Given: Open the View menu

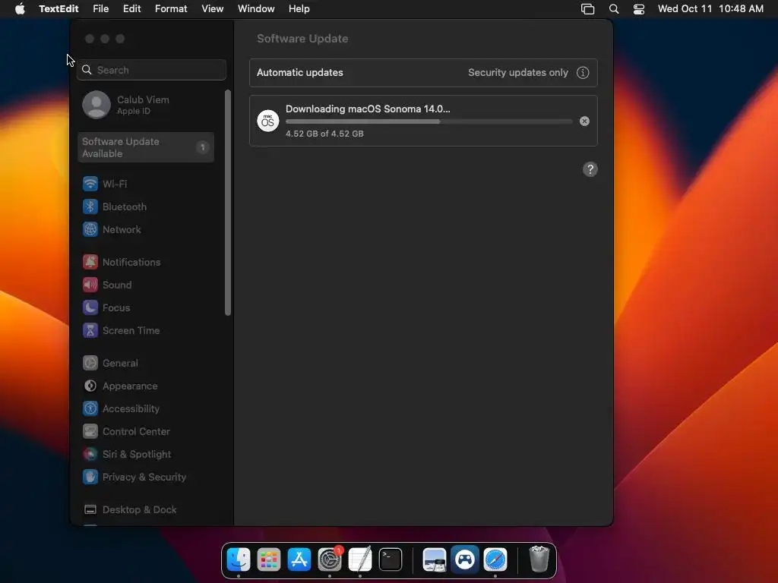Looking at the screenshot, I should 213,9.
